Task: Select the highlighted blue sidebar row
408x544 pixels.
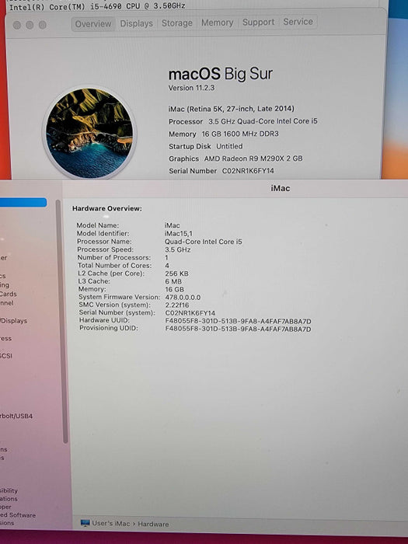Action: [23, 203]
